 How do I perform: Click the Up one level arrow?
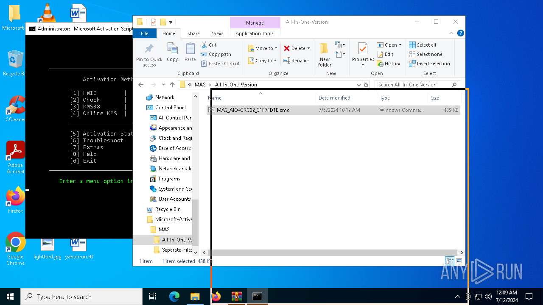click(x=172, y=85)
